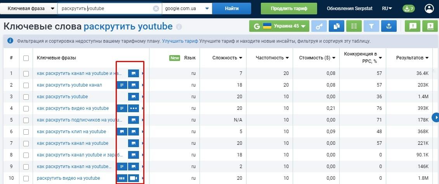Click the carousel icon in row 10
439x184 pixels.
[x=122, y=178]
